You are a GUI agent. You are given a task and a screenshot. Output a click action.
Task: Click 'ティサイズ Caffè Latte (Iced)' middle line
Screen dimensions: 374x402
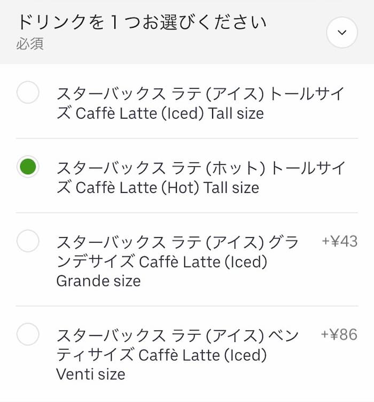161,355
